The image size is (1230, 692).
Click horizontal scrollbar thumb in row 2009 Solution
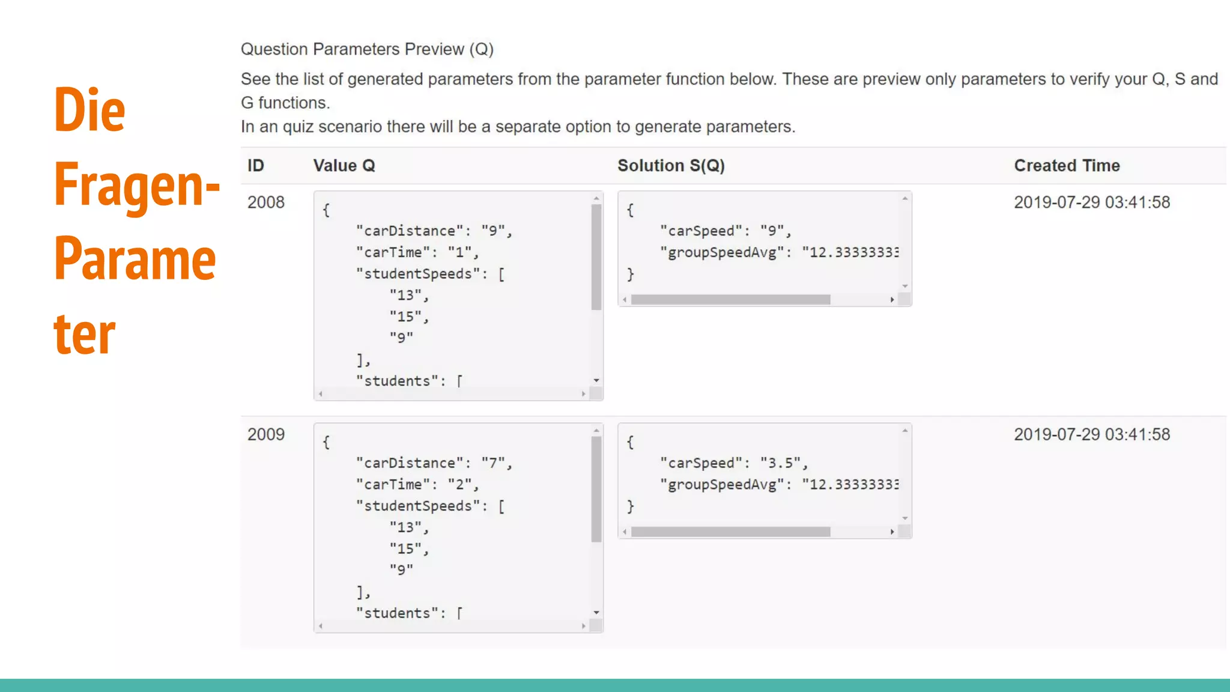tap(730, 532)
